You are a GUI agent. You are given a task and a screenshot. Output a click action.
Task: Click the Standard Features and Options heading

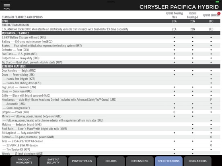click(x=22, y=17)
